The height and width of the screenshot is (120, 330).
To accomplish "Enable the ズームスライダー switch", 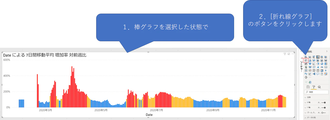I will 323,113.
